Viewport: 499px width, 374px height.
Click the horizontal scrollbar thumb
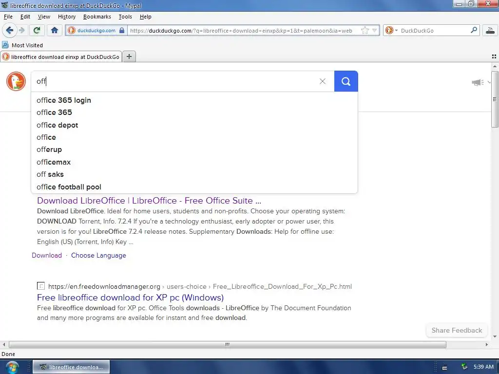click(x=227, y=344)
